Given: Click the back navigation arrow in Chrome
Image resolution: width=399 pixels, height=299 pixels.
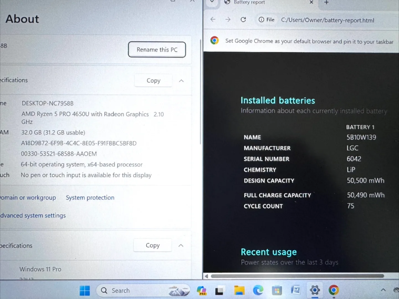Looking at the screenshot, I should tap(213, 19).
